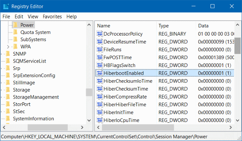Click the values pane horizontal scrollbar thumb
Image resolution: width=242 pixels, height=141 pixels.
(138, 127)
